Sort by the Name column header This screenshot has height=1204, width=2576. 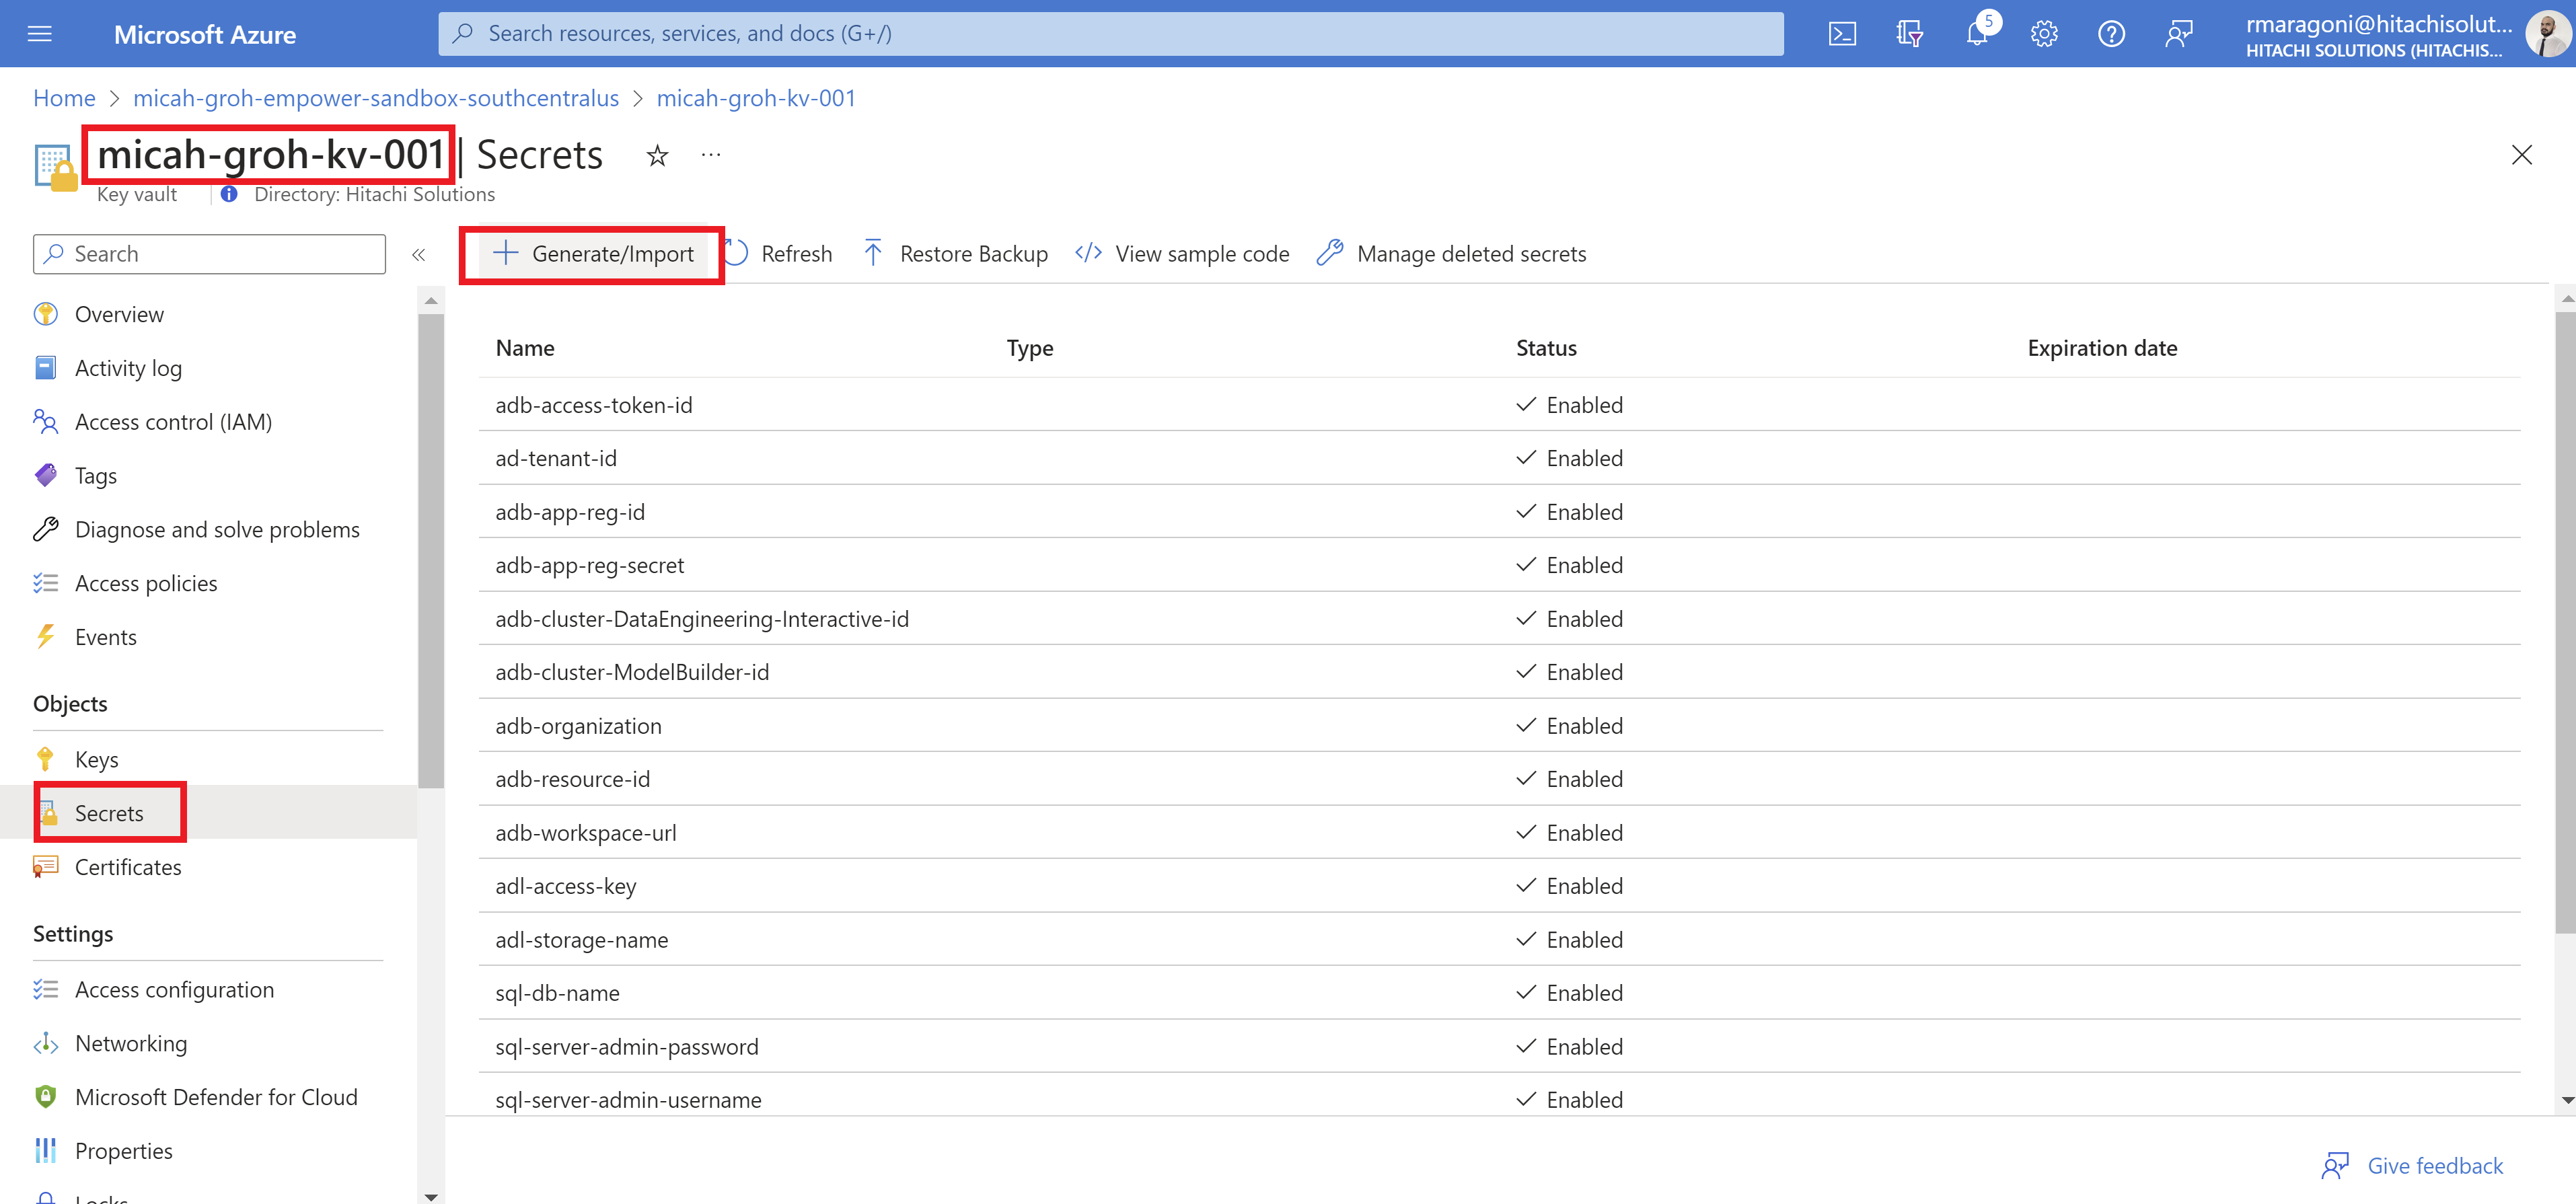(x=525, y=348)
